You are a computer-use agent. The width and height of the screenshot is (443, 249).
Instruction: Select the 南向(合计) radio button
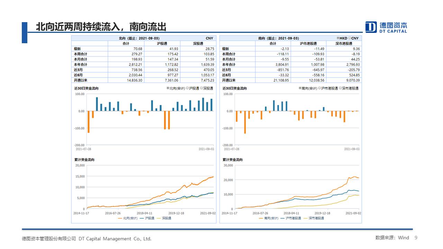pos(300,88)
